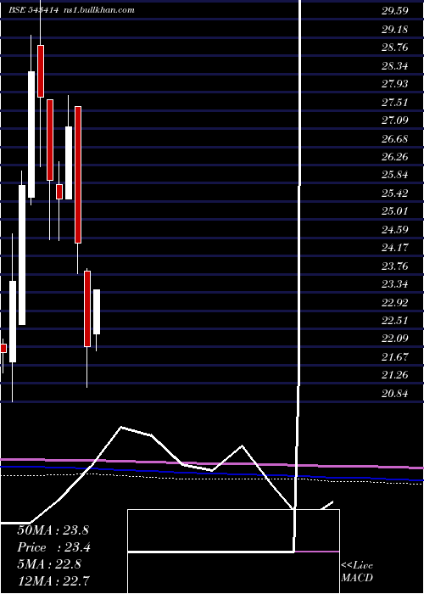Select the 25.42 price axis label
This screenshot has height=594, width=424.
tap(395, 193)
